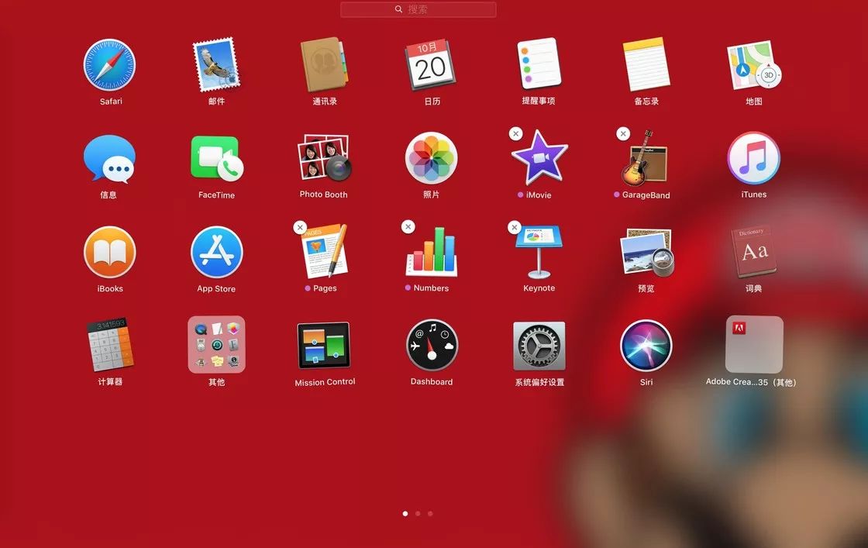Open iTunes
The width and height of the screenshot is (868, 548).
click(x=753, y=158)
